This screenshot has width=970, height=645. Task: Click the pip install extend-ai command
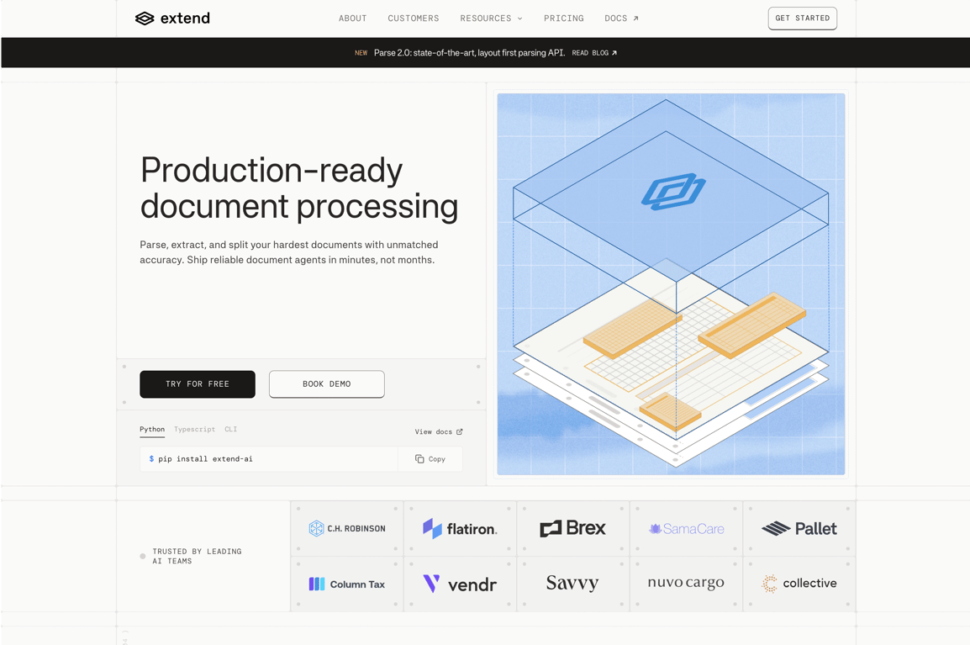pos(205,458)
